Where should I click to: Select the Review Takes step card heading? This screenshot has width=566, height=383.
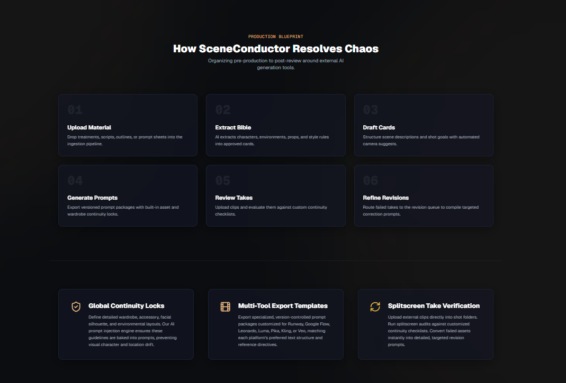pyautogui.click(x=234, y=198)
